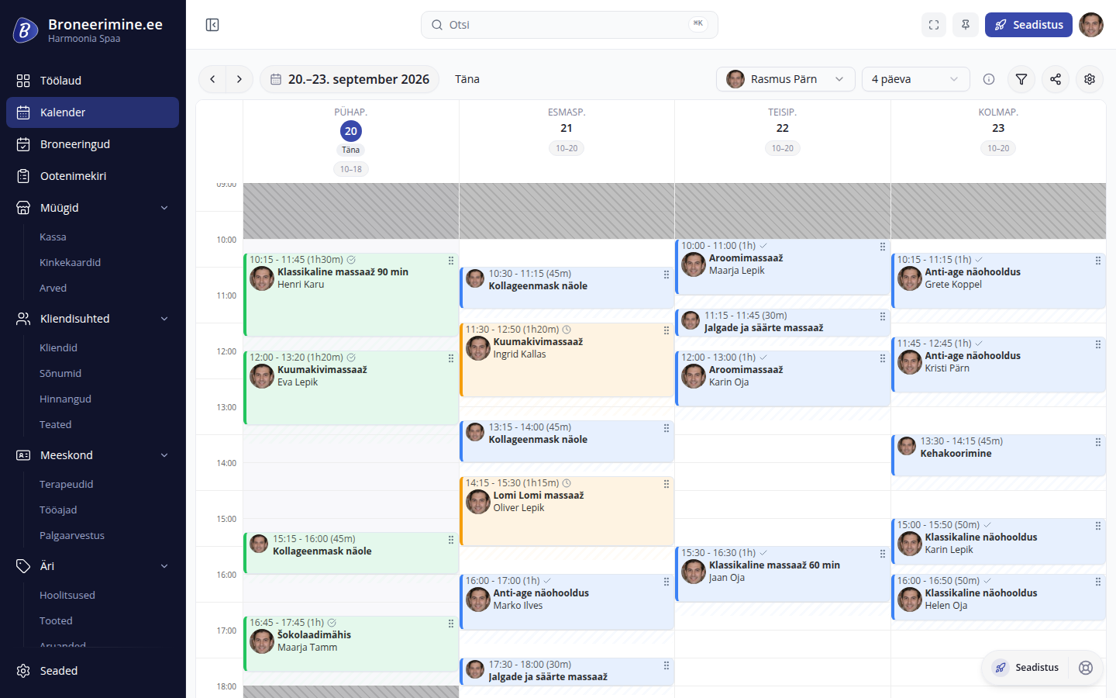Collapse the Müügid section
Viewport: 1116px width, 698px height.
point(164,208)
